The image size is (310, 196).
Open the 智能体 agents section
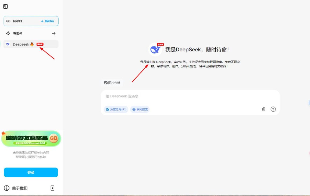pyautogui.click(x=17, y=33)
